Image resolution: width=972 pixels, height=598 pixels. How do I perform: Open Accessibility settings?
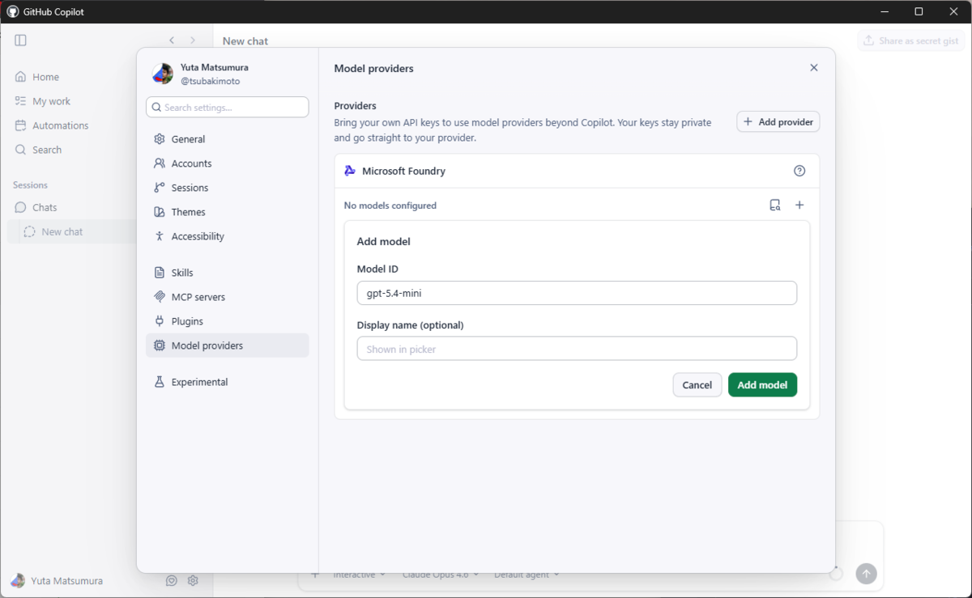point(228,236)
